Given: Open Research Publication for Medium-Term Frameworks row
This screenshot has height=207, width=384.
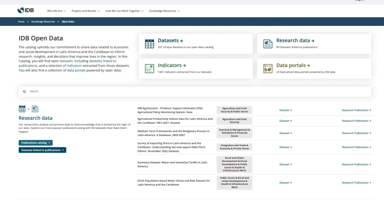Looking at the screenshot, I should tap(356, 133).
